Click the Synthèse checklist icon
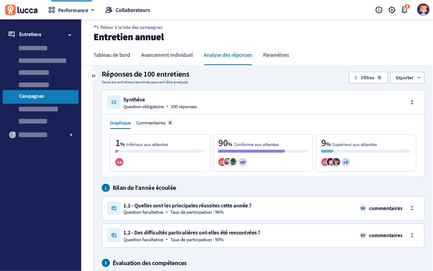The image size is (433, 271). coord(114,102)
